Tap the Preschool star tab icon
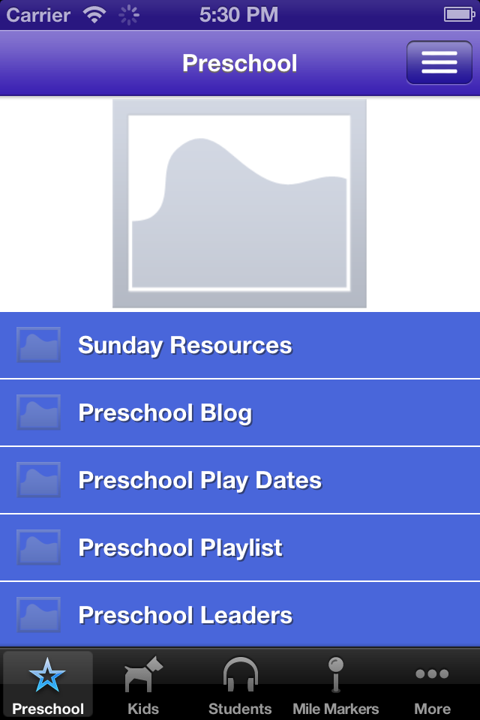This screenshot has width=480, height=720. point(47,677)
